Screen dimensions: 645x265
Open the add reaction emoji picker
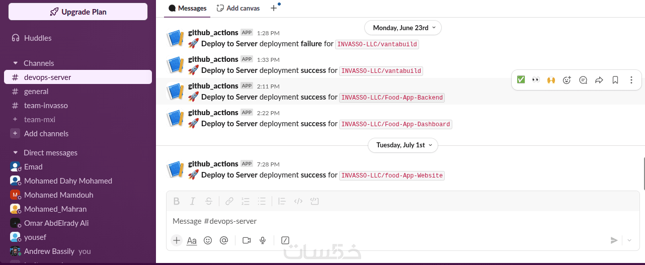pos(567,80)
